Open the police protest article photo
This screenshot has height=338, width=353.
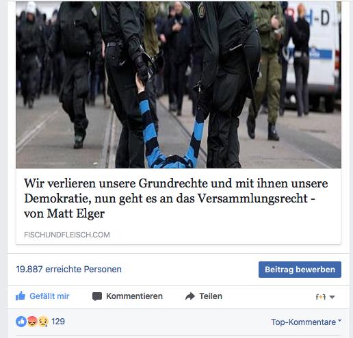179,85
